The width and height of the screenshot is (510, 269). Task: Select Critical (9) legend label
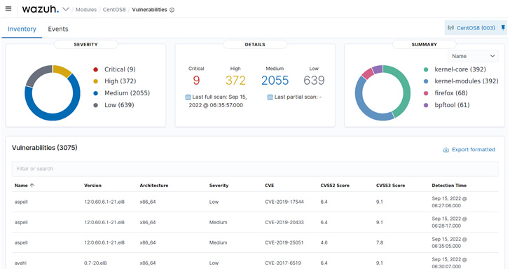click(120, 69)
